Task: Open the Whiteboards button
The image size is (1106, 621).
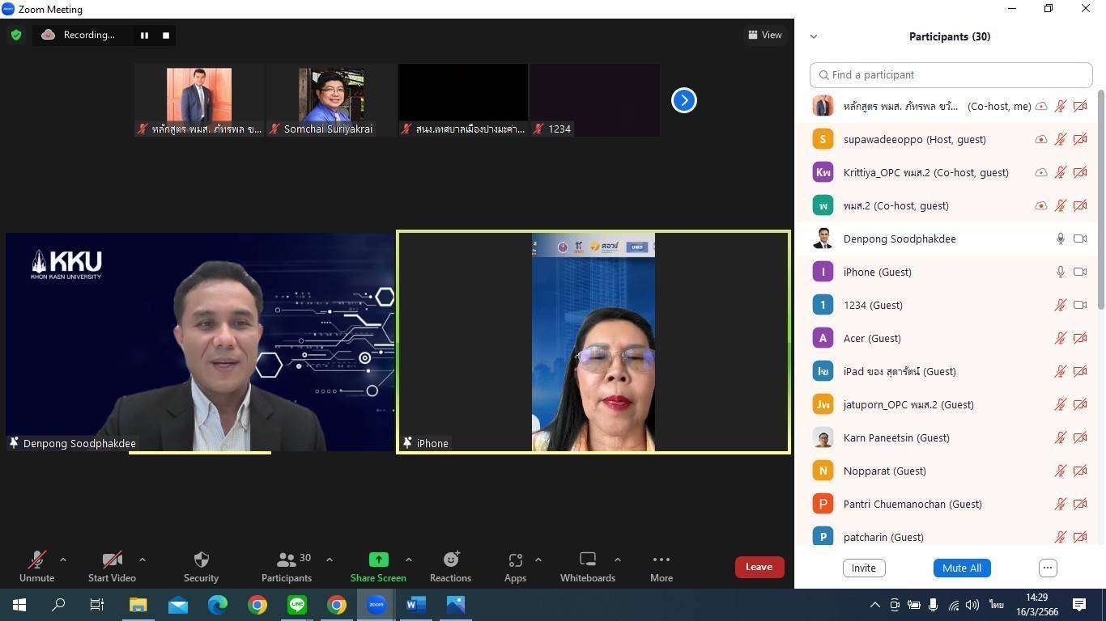Action: pos(588,567)
